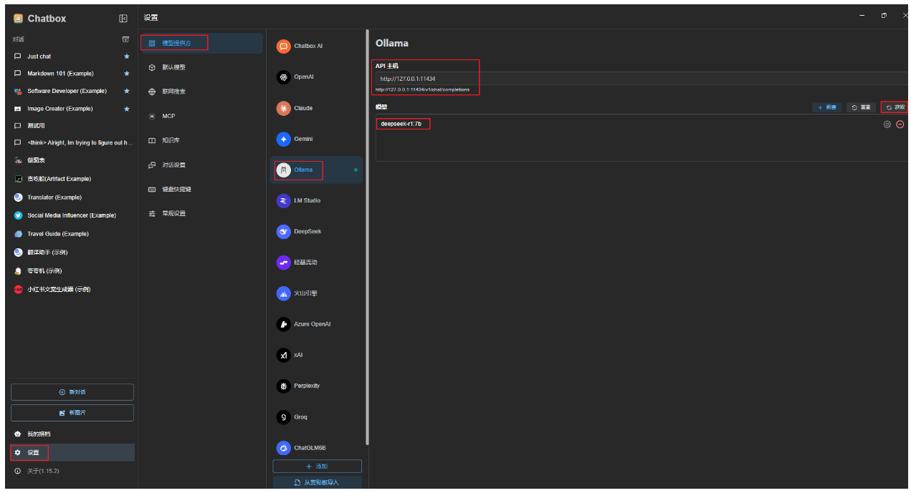Viewport: 911px width, 493px height.
Task: Open the MCP settings tab
Action: [x=202, y=116]
